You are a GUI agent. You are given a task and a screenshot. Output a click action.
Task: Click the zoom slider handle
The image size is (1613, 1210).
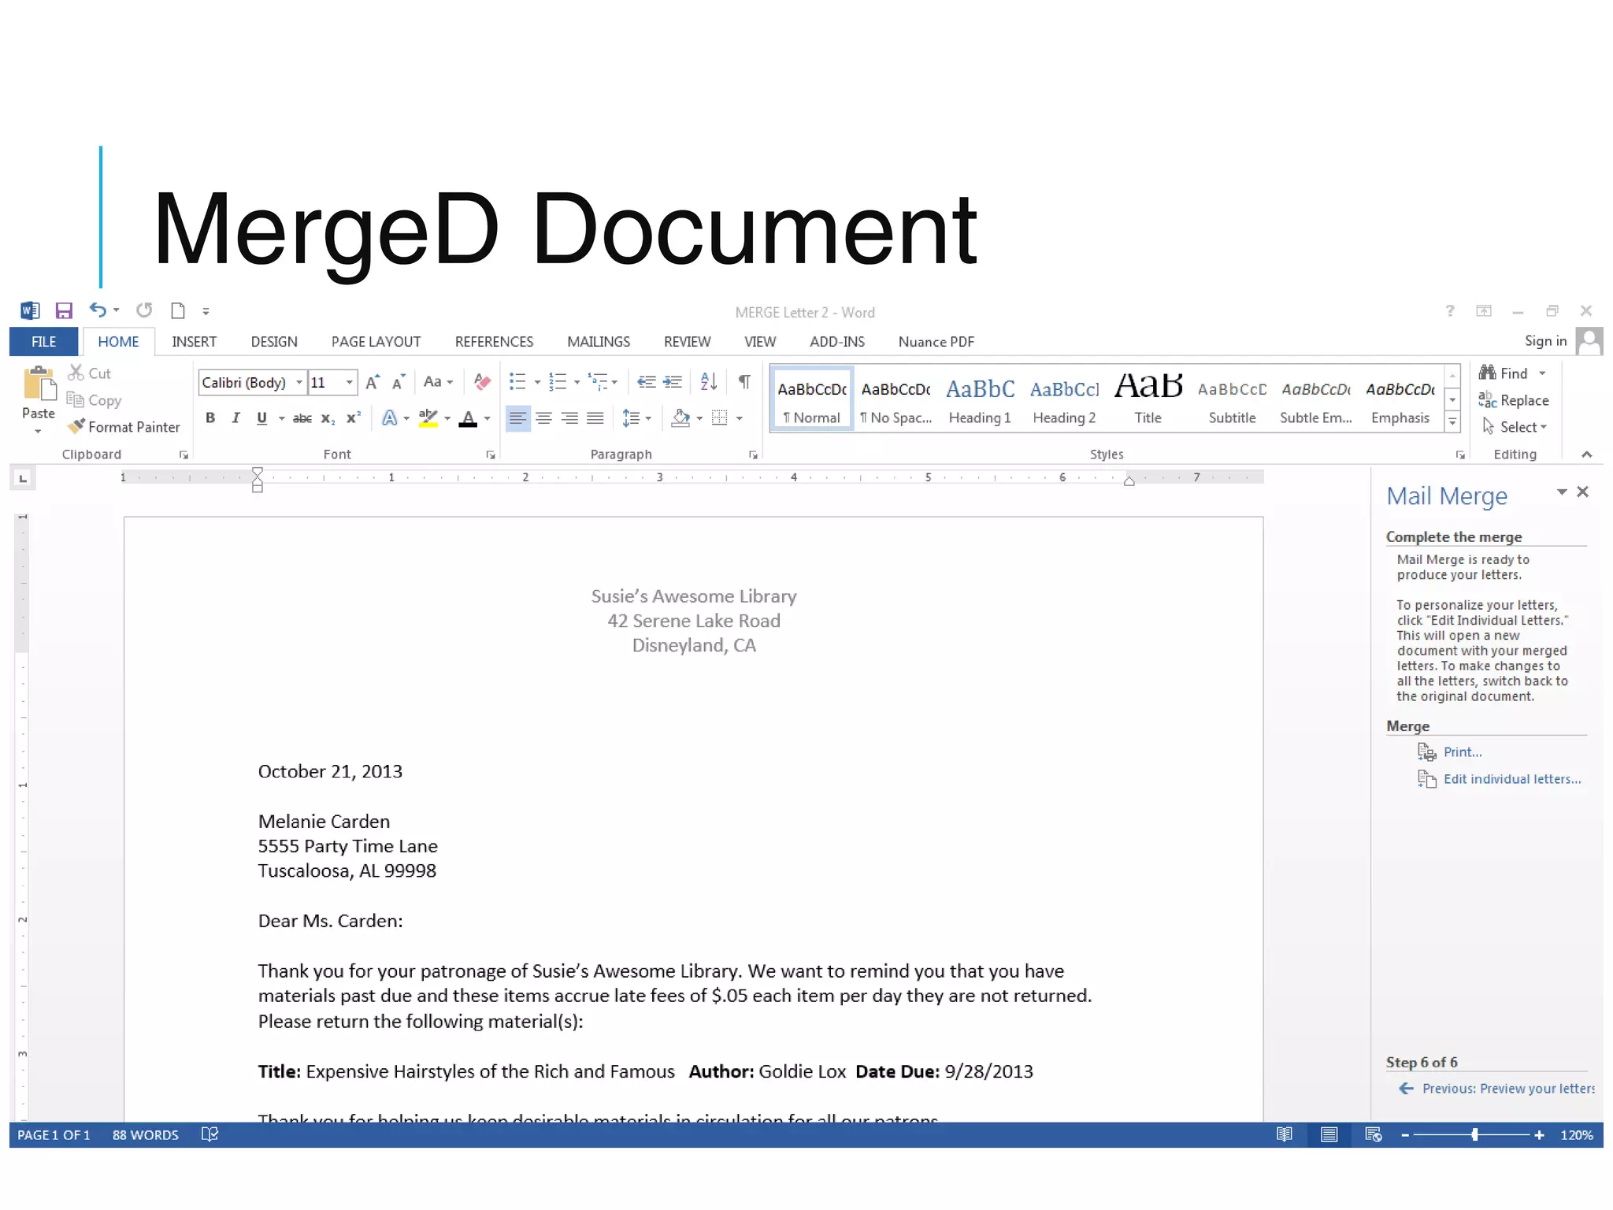click(1474, 1135)
